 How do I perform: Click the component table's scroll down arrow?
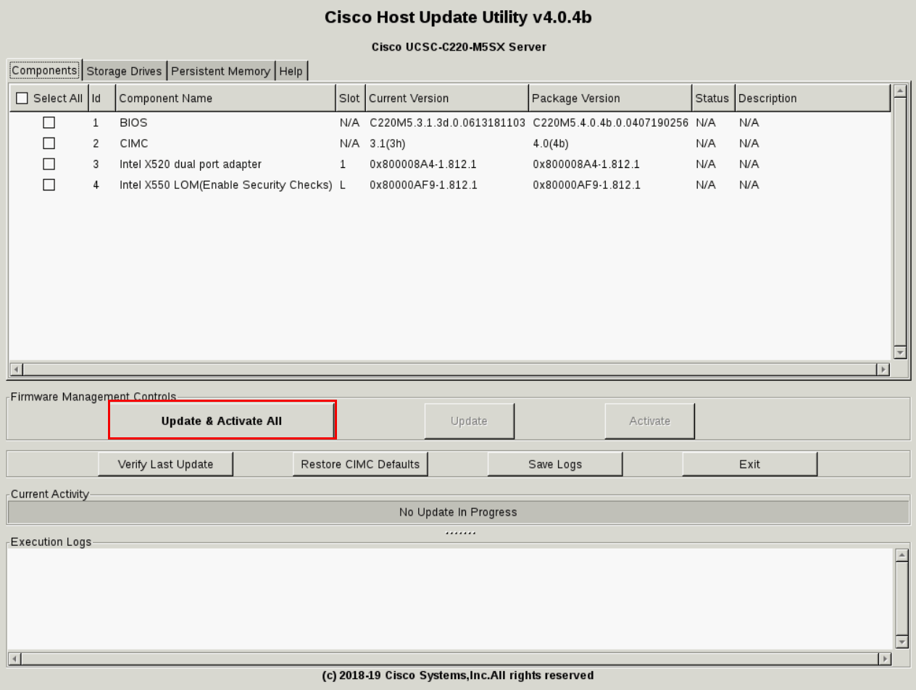coord(900,353)
